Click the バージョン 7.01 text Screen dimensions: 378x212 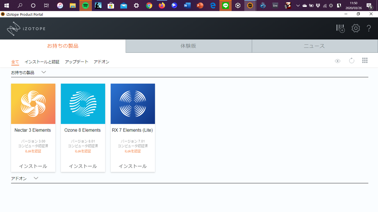tap(133, 141)
